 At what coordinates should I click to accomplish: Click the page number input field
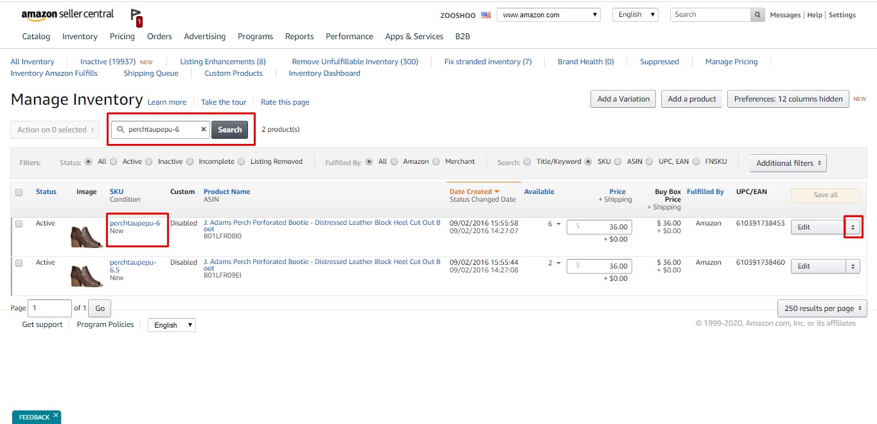click(49, 308)
